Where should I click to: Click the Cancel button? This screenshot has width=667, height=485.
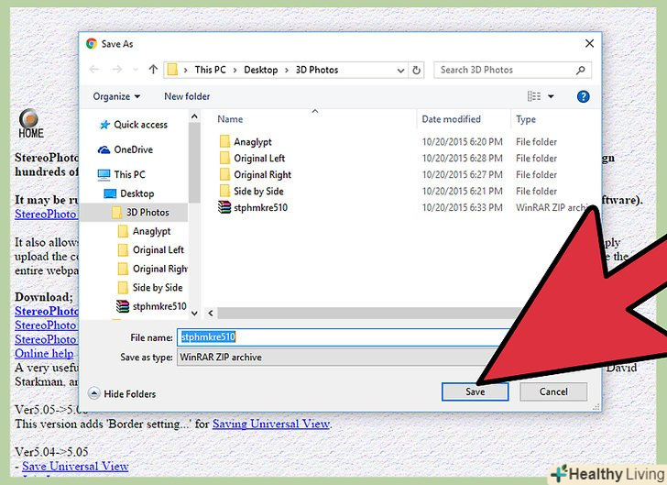(x=553, y=391)
